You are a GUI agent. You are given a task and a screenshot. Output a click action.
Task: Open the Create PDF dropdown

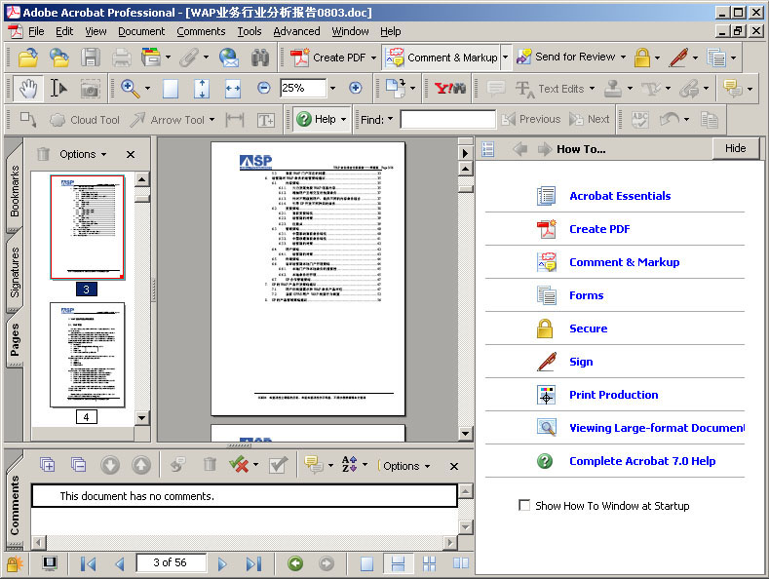(373, 58)
